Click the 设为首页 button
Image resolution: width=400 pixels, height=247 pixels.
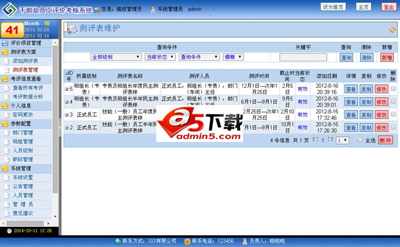333,7
